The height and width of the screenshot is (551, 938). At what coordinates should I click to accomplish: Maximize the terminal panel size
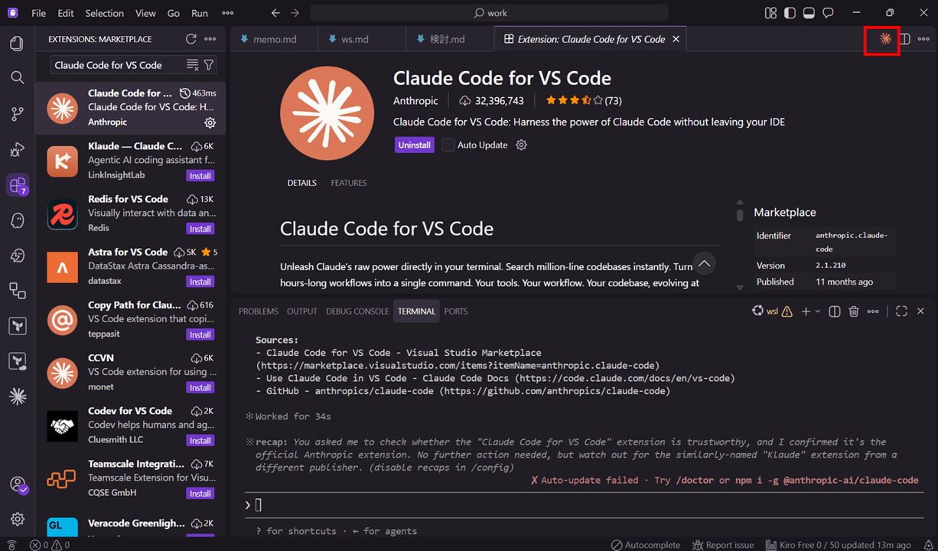click(x=901, y=311)
